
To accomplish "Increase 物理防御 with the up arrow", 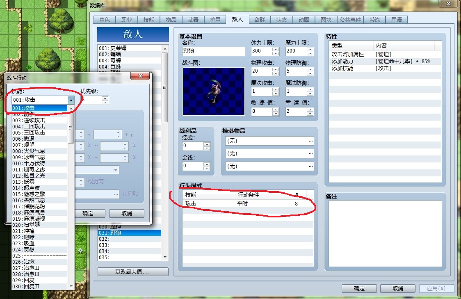I will [310, 69].
